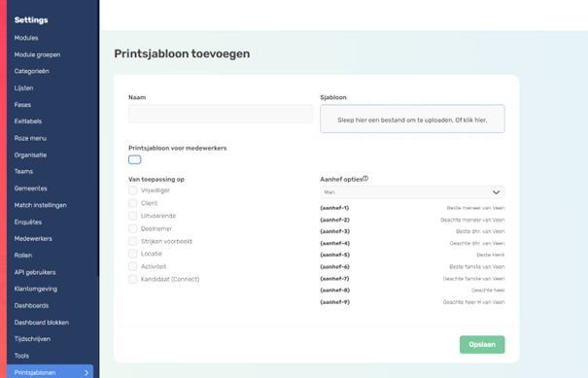Select Match instellingen in sidebar

point(41,205)
